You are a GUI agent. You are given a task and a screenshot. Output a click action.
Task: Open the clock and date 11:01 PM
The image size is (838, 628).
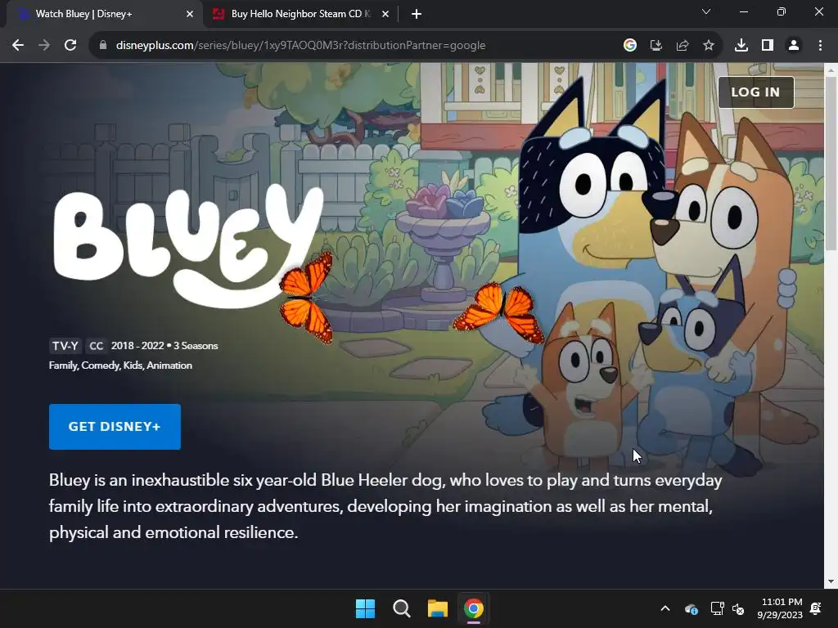[780, 608]
